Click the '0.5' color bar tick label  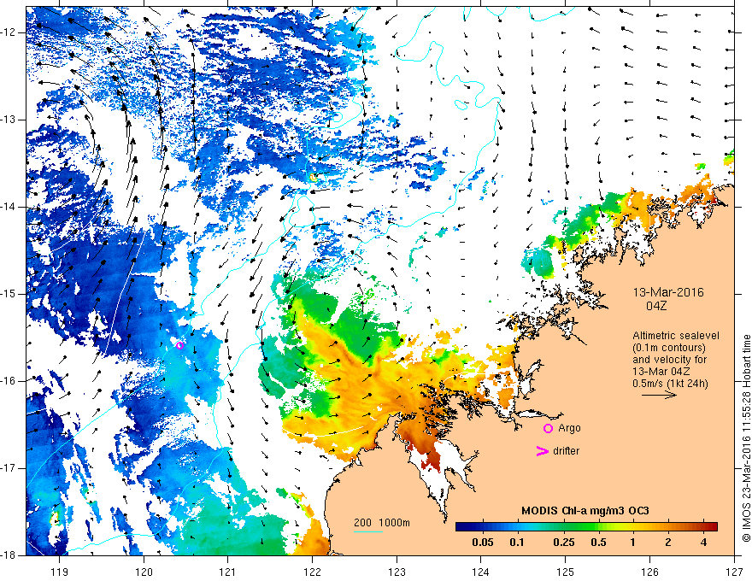(x=598, y=543)
